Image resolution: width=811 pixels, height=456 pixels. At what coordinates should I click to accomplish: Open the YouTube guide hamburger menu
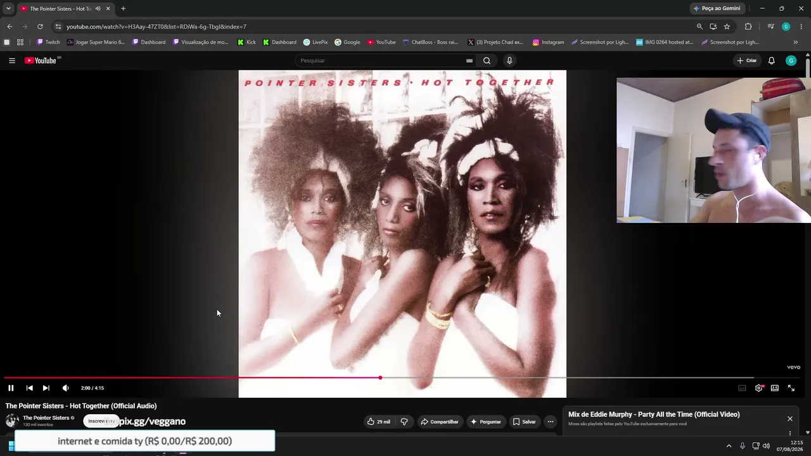pyautogui.click(x=12, y=61)
